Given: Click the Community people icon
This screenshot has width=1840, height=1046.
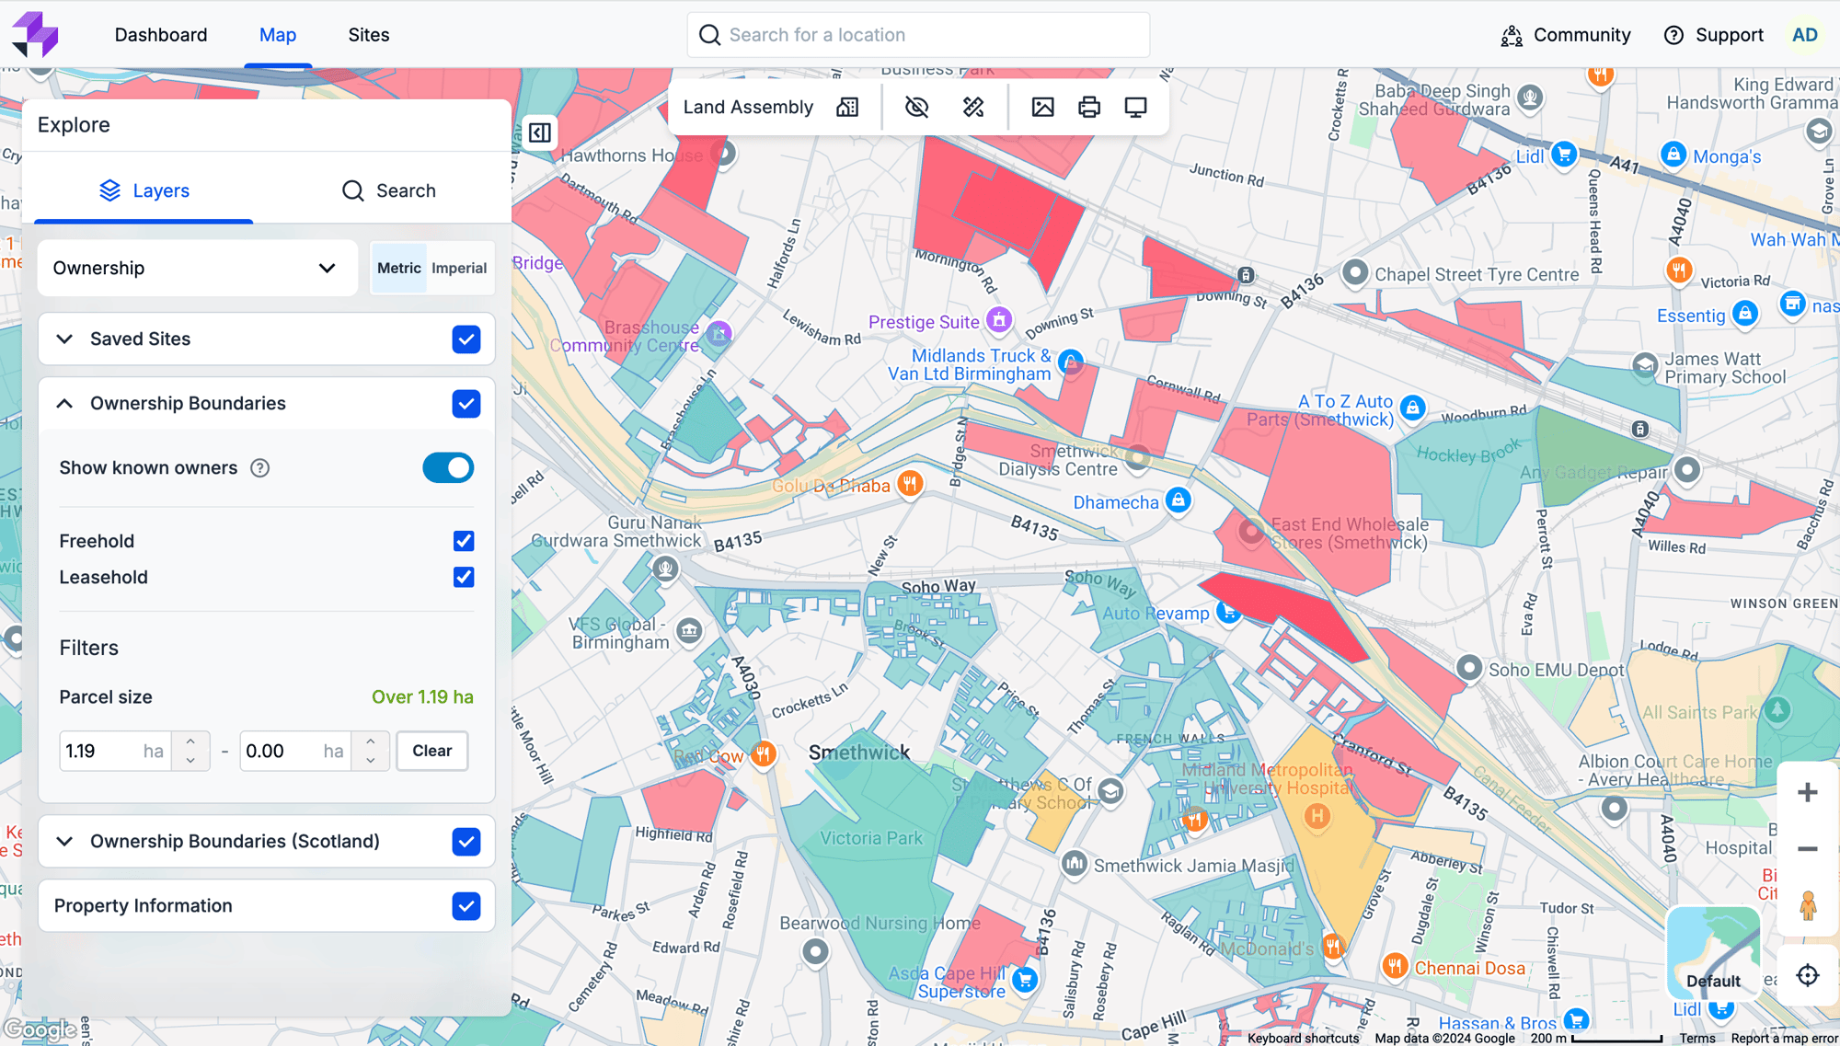Looking at the screenshot, I should coord(1512,35).
